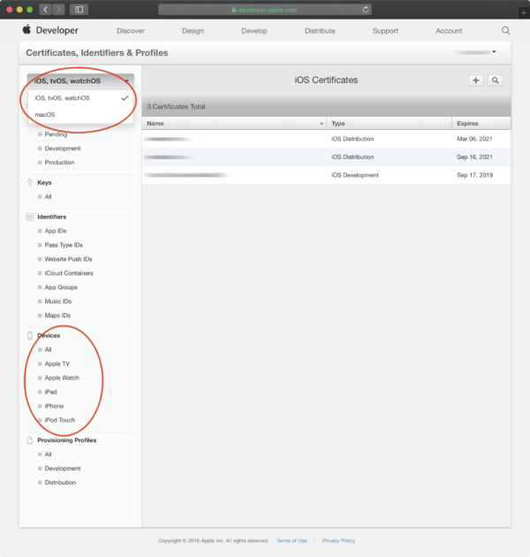530x557 pixels.
Task: Show Apple Watch devices
Action: (x=62, y=378)
